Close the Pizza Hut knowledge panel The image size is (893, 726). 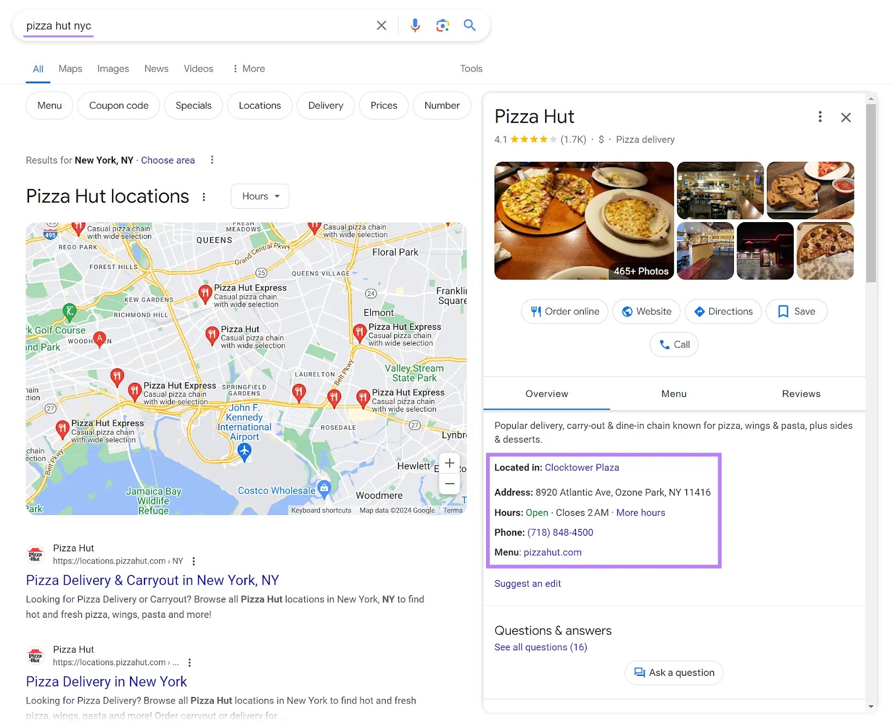click(x=846, y=117)
